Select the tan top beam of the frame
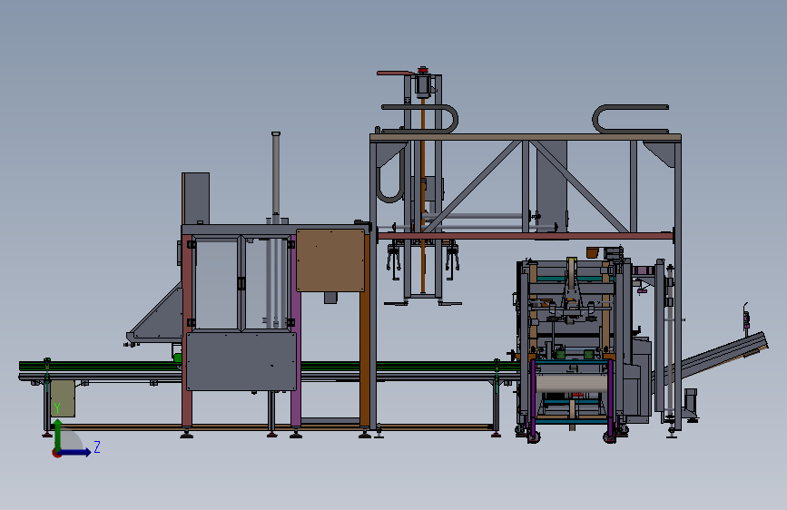The height and width of the screenshot is (510, 787). (525, 137)
